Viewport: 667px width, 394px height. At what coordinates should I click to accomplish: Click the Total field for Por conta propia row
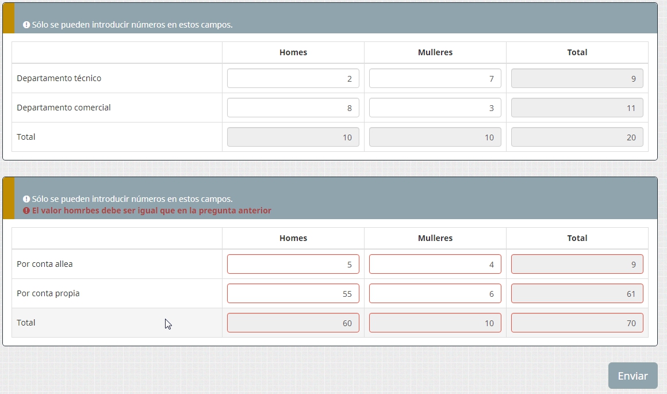click(x=577, y=293)
